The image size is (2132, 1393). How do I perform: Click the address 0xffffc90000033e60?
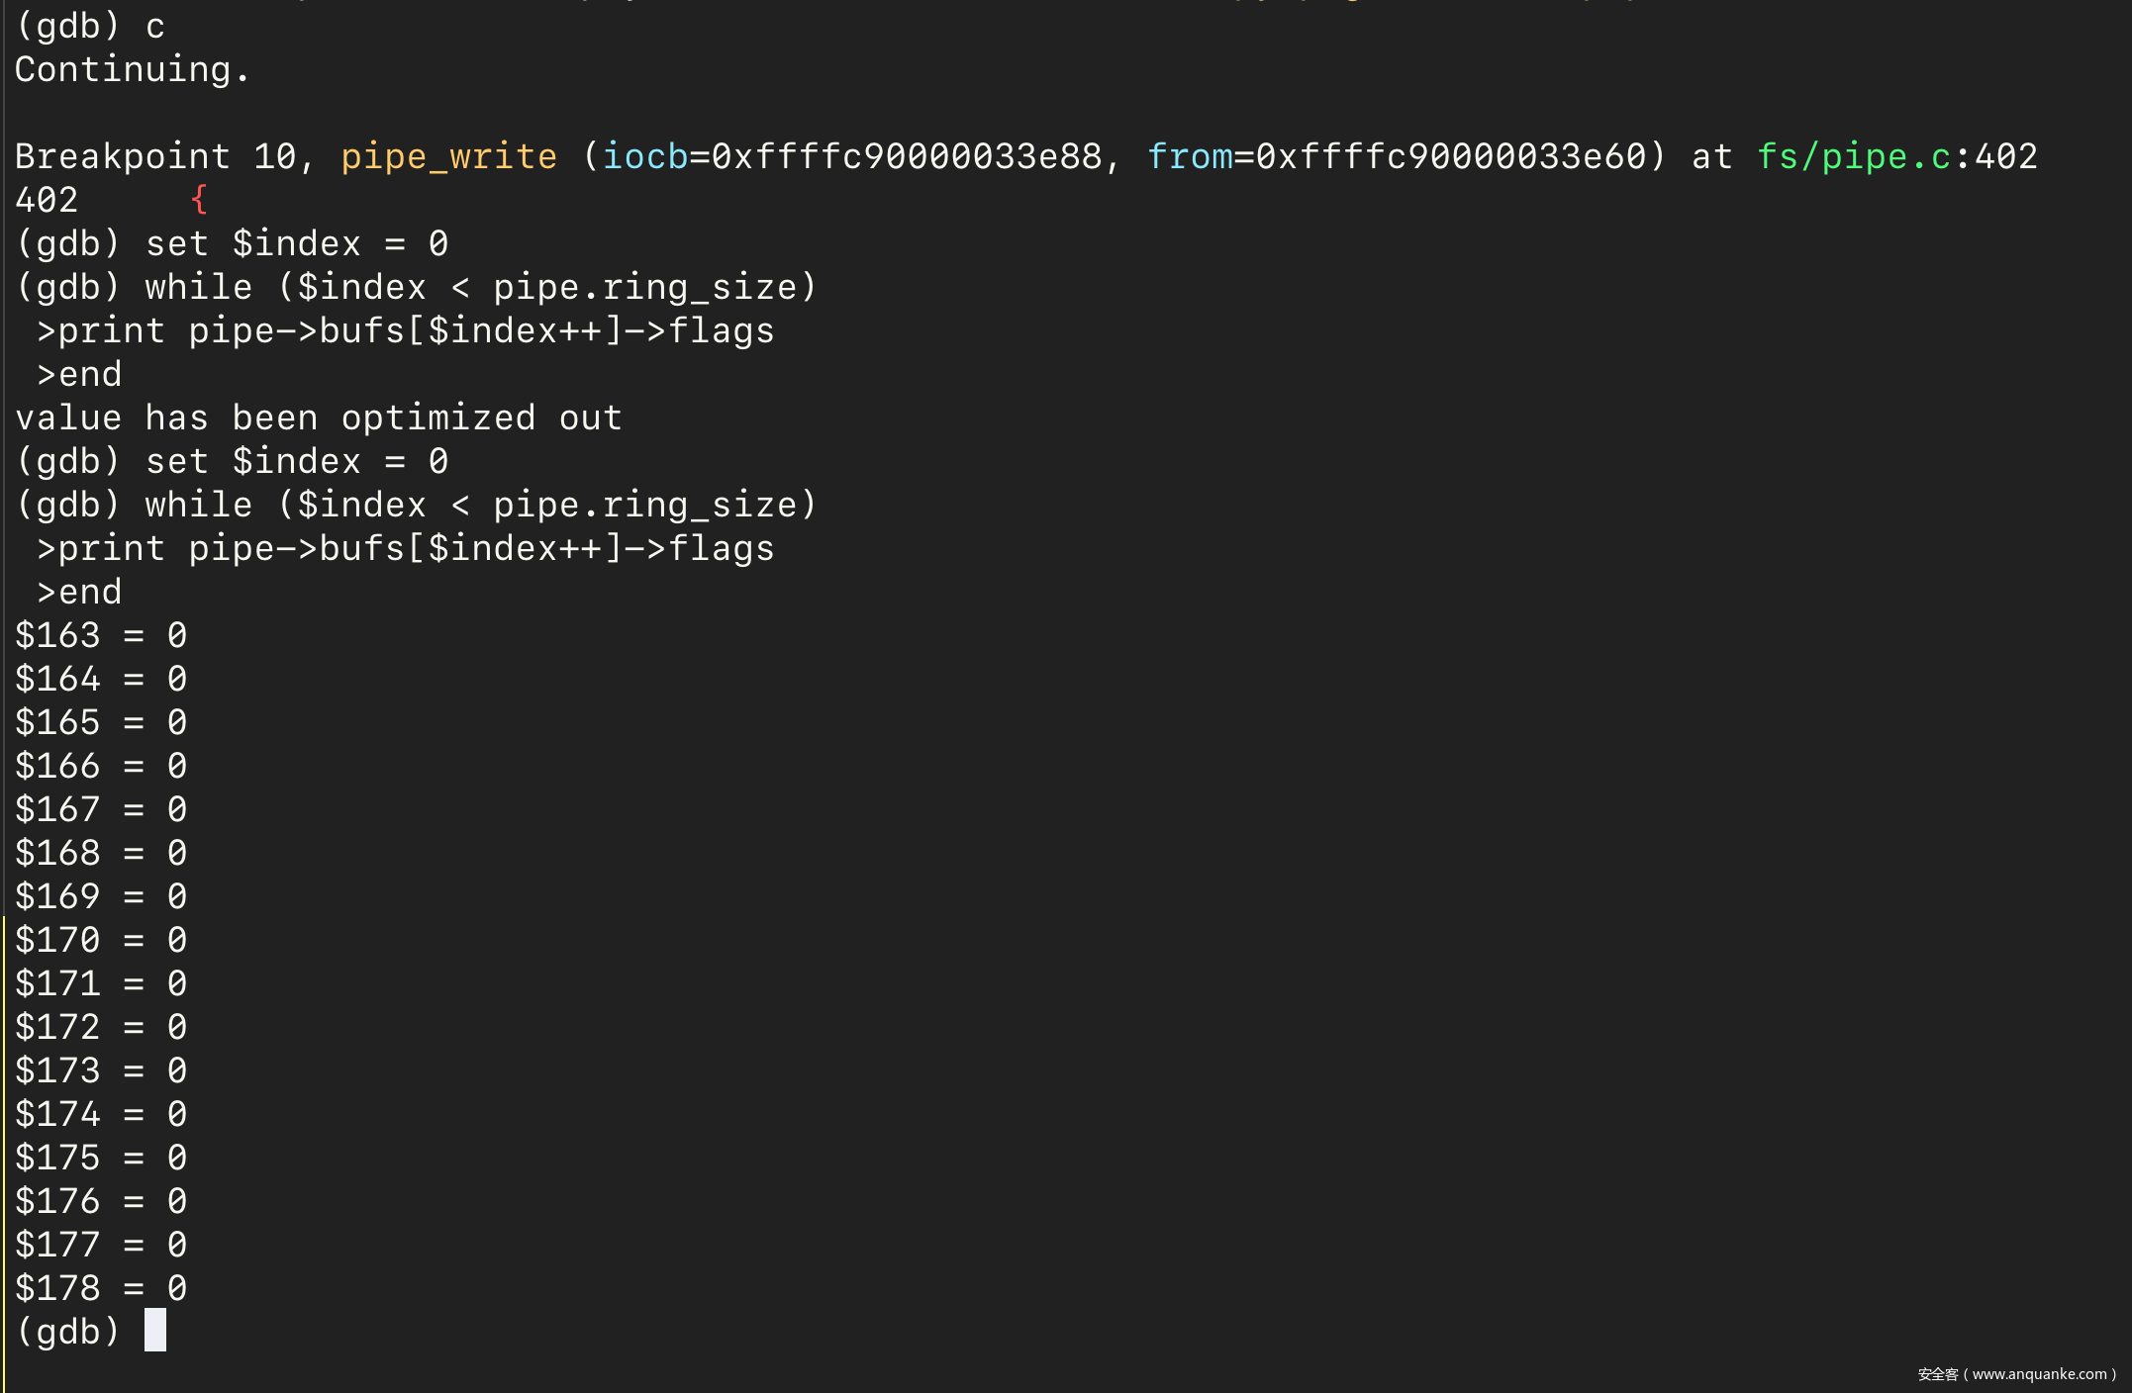point(1450,156)
